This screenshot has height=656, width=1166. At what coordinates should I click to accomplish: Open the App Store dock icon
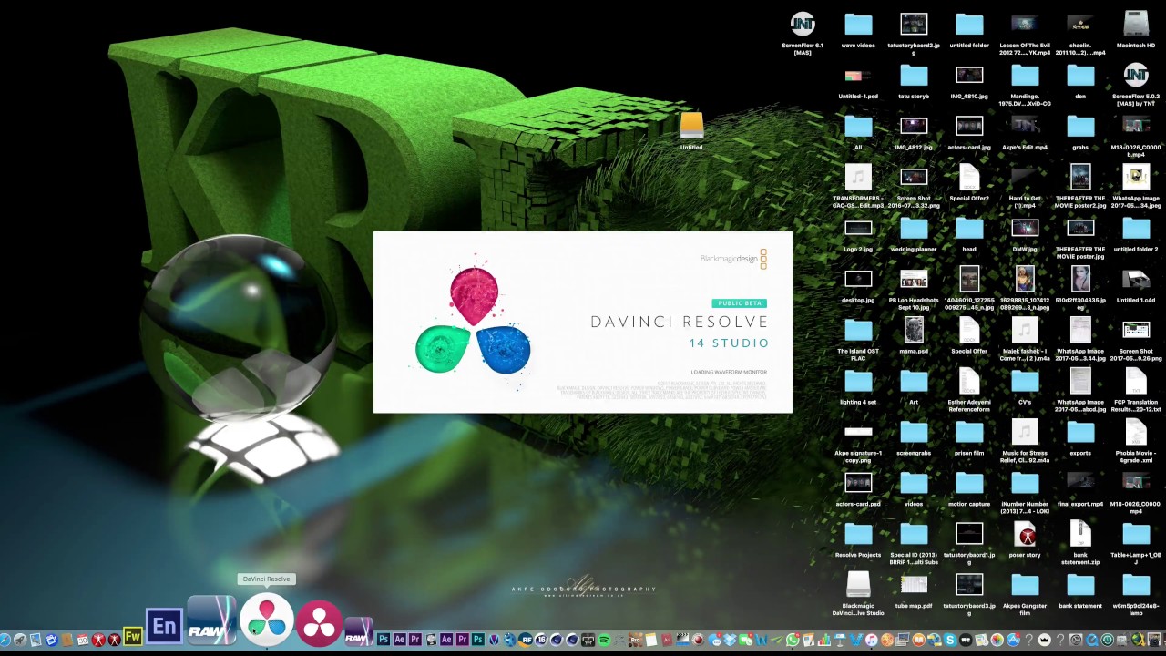(x=1013, y=641)
